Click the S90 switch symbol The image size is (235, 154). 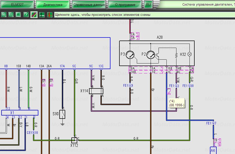click(62, 114)
